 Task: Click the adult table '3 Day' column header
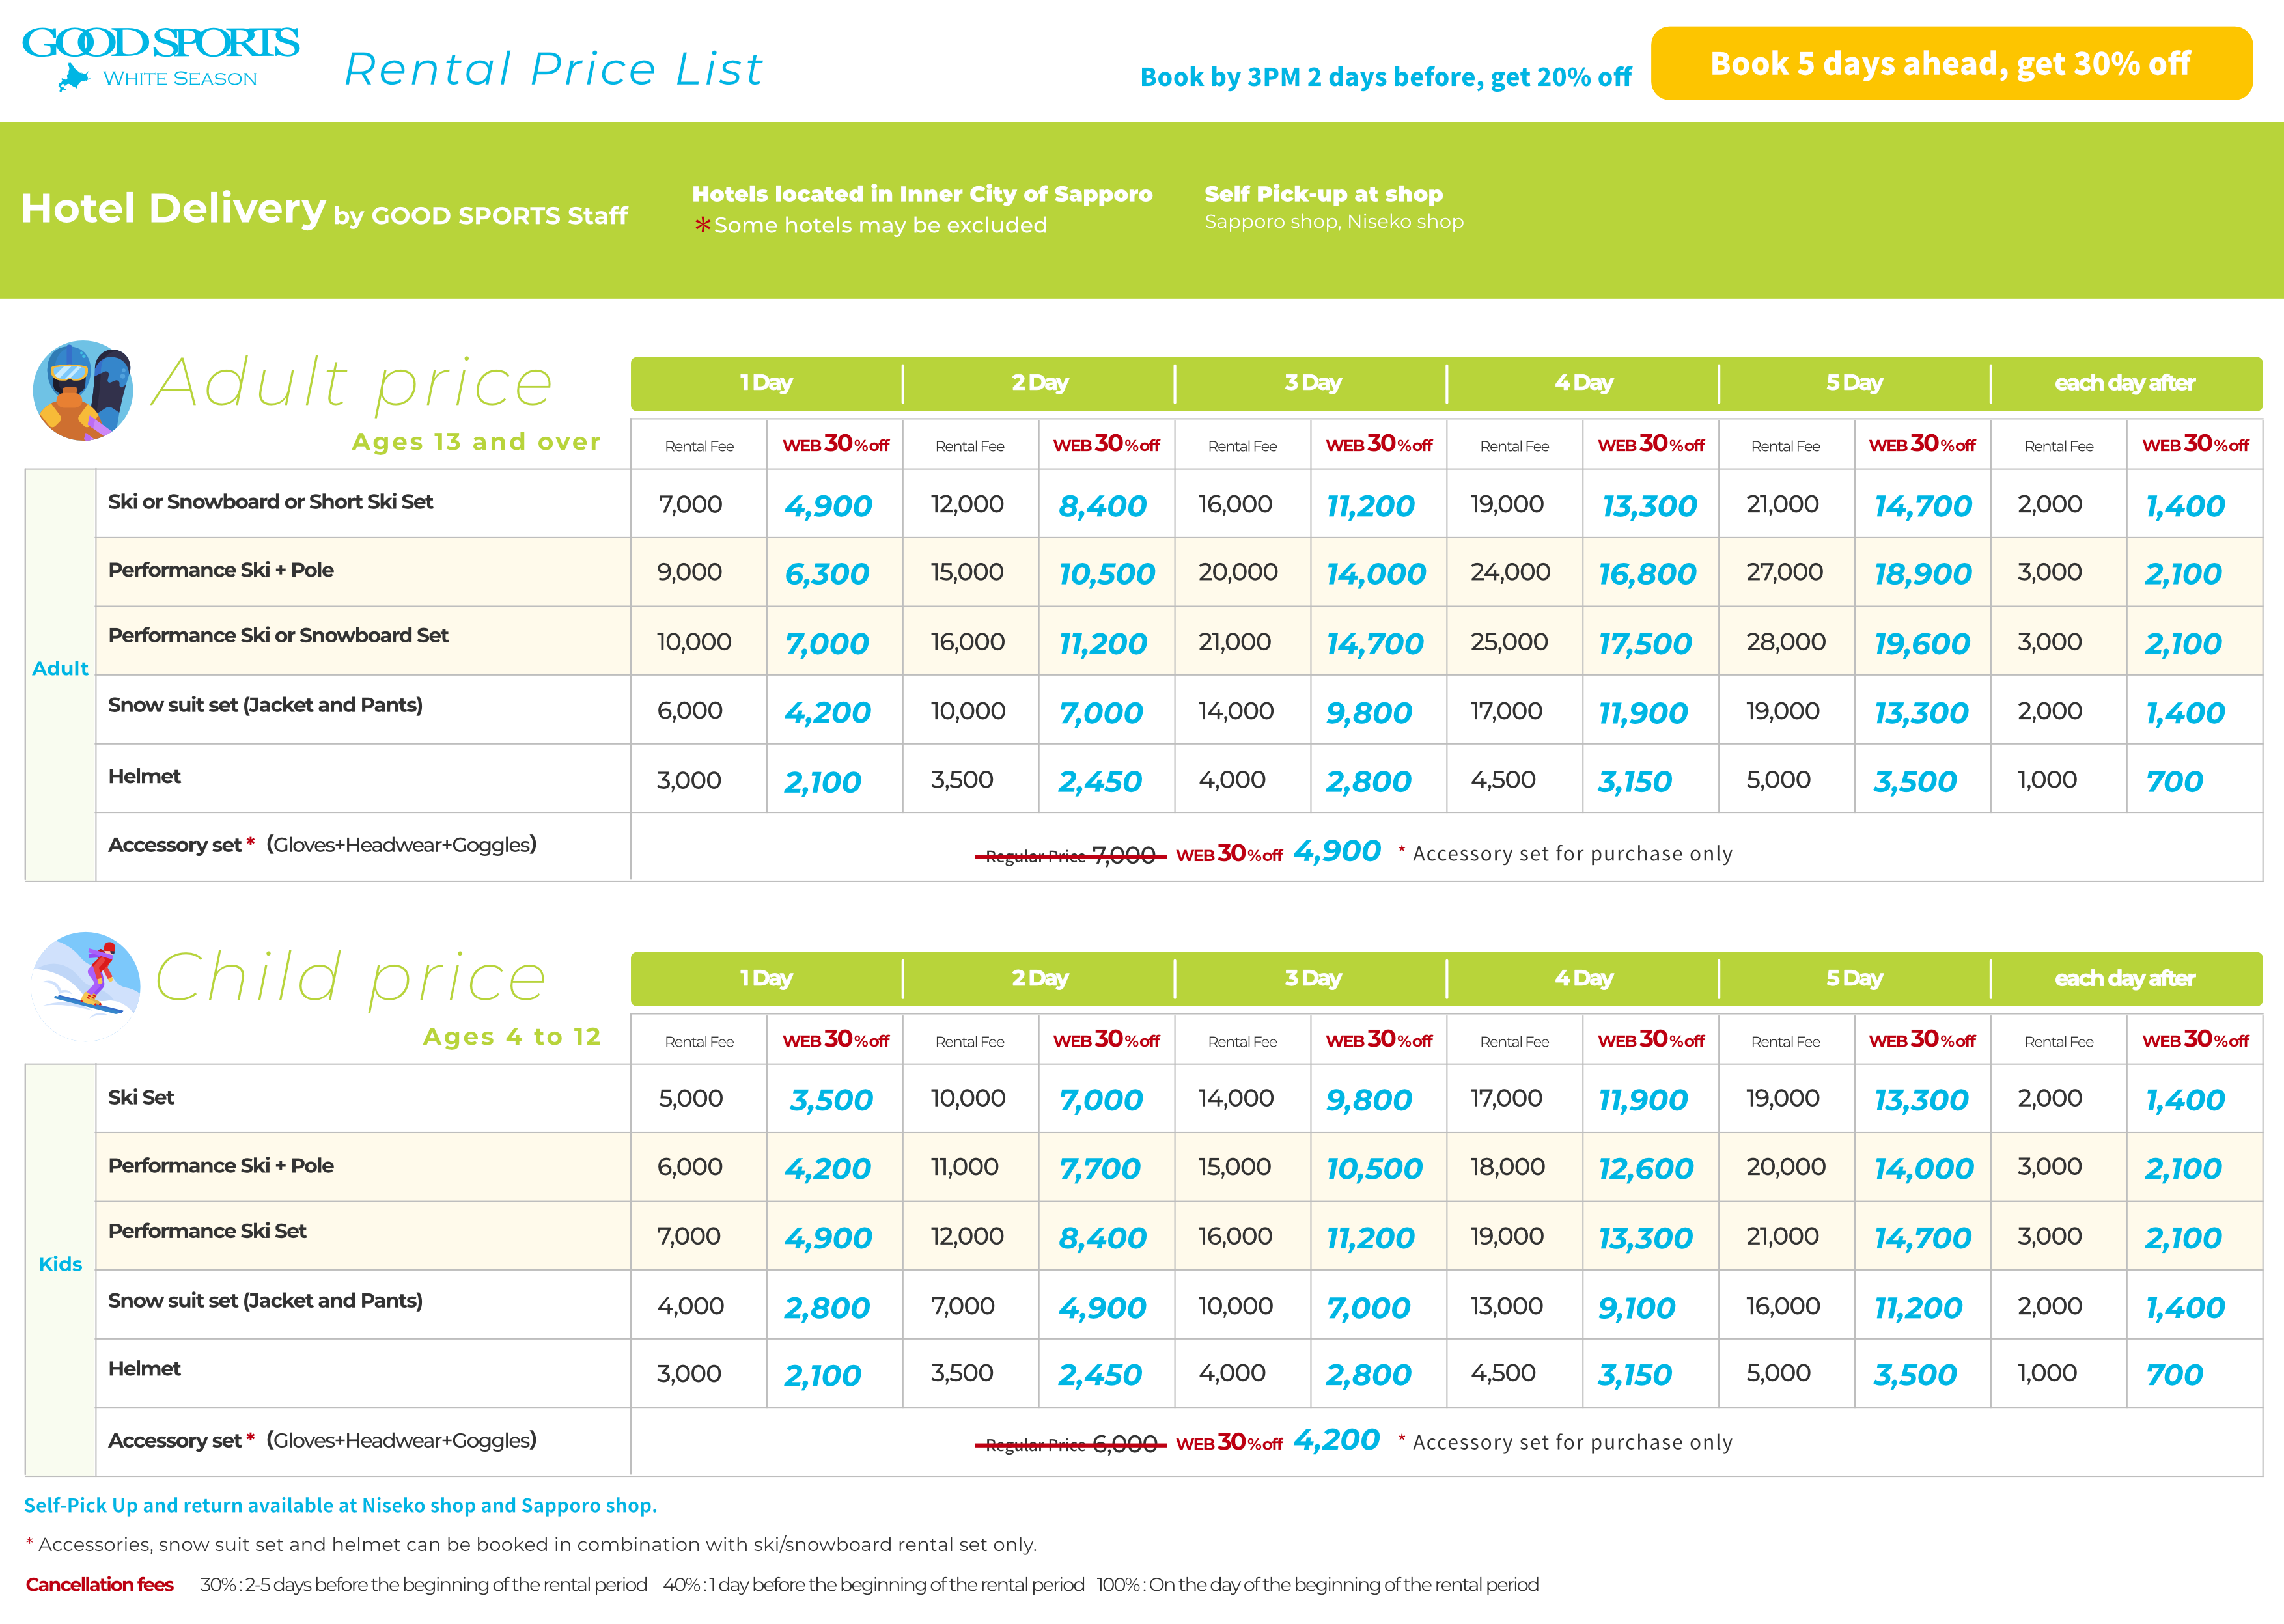click(1312, 383)
